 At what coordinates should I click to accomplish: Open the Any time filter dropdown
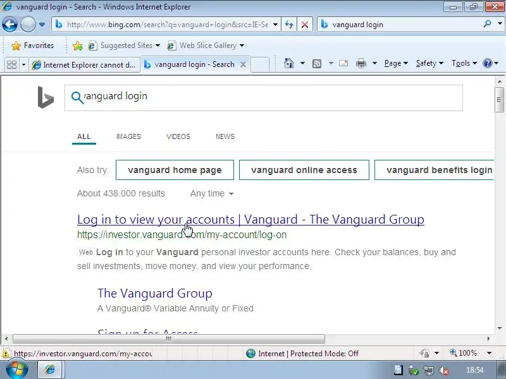[212, 193]
